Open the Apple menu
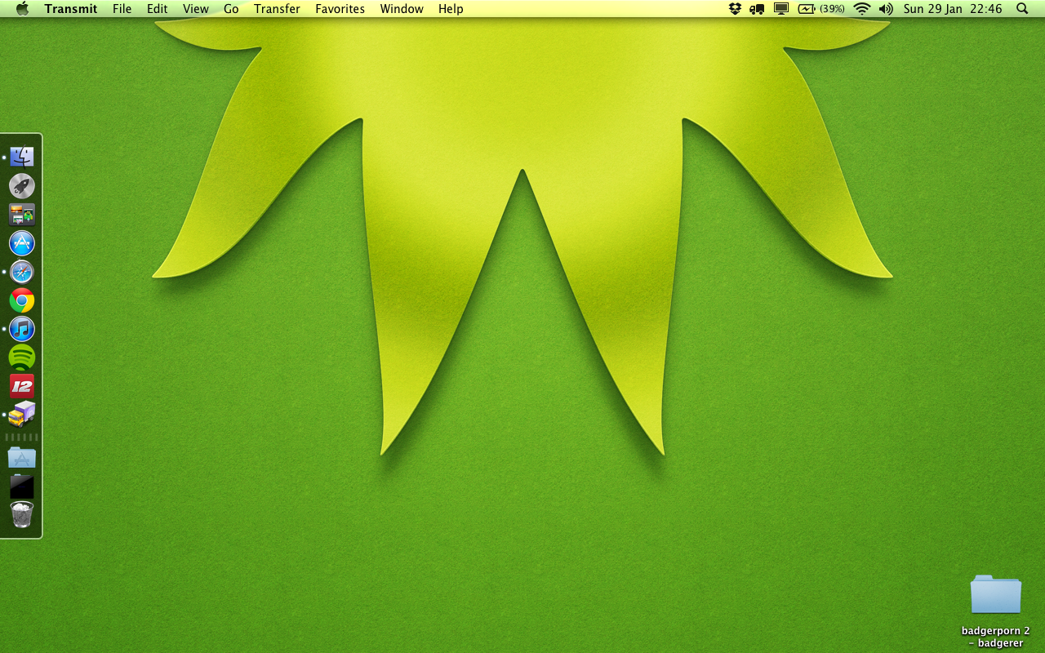The width and height of the screenshot is (1045, 653). point(22,9)
